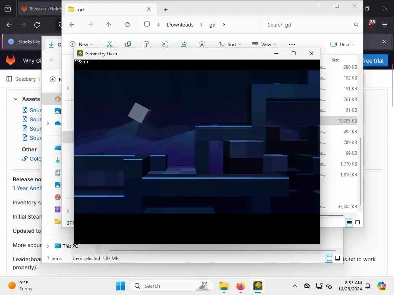Open the Firefox hamburger menu
The width and height of the screenshot is (394, 295).
(385, 25)
